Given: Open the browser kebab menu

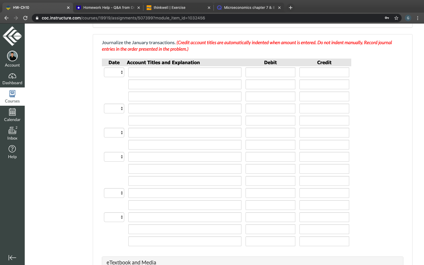Looking at the screenshot, I should [x=418, y=18].
